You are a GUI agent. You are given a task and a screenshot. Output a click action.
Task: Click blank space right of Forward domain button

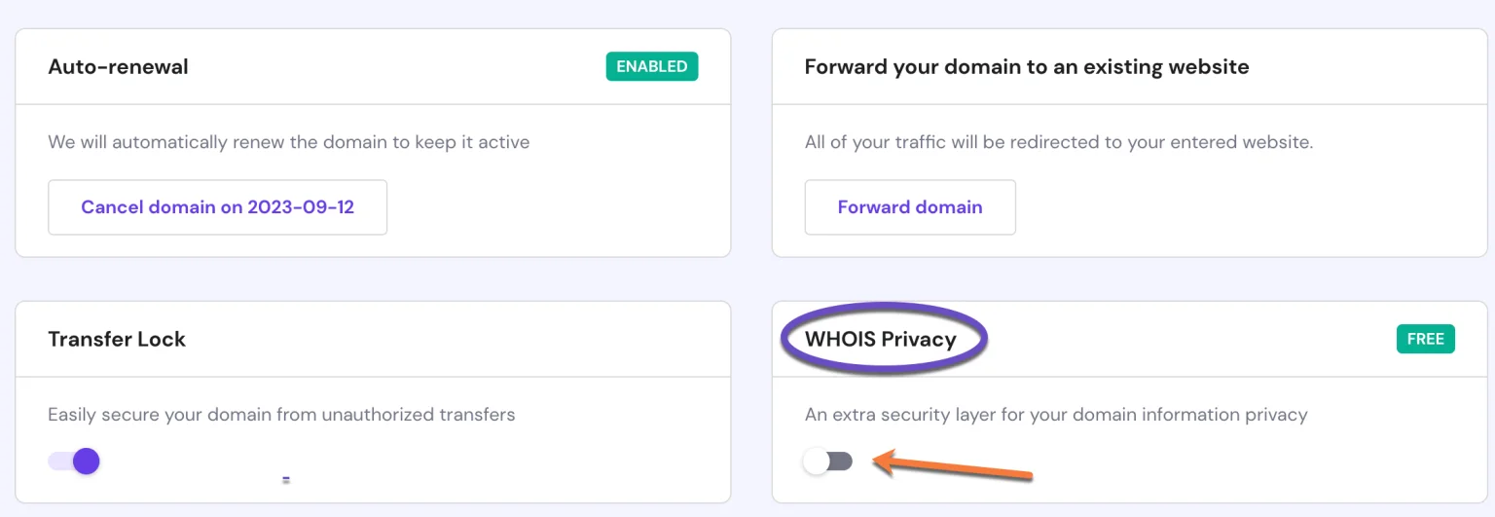pyautogui.click(x=1217, y=207)
